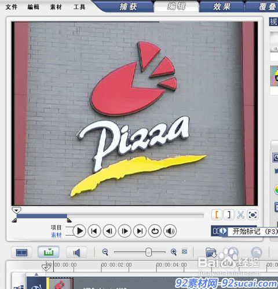Open the 工具 menu
The image size is (278, 289).
pos(79,7)
